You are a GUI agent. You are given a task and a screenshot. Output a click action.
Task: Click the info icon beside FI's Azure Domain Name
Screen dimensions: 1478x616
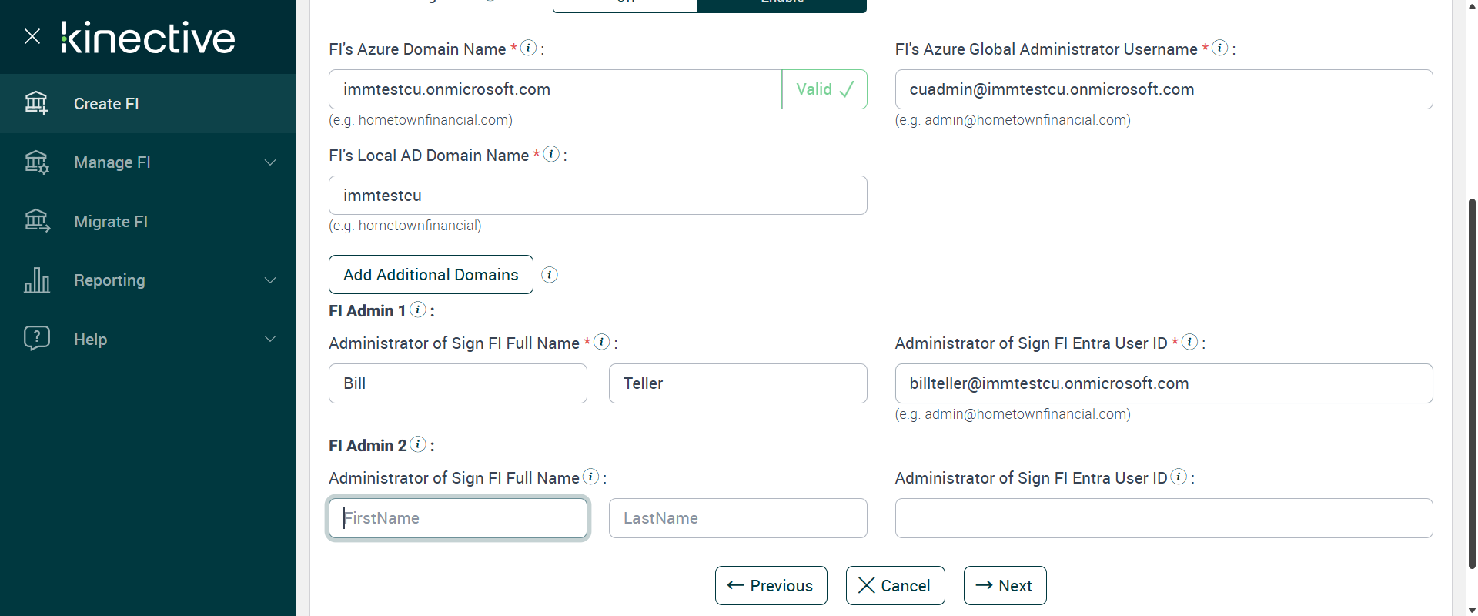(x=528, y=48)
